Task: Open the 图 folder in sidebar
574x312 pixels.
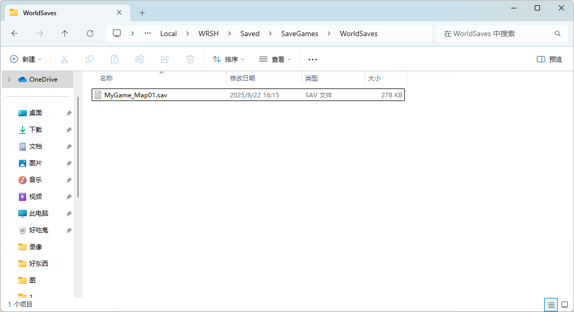Action: (32, 281)
